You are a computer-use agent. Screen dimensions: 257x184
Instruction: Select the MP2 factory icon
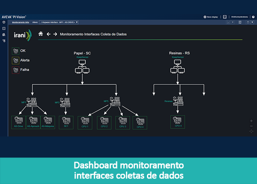point(65,102)
